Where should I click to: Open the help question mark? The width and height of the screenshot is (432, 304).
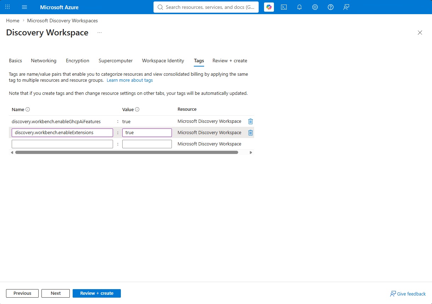click(331, 7)
